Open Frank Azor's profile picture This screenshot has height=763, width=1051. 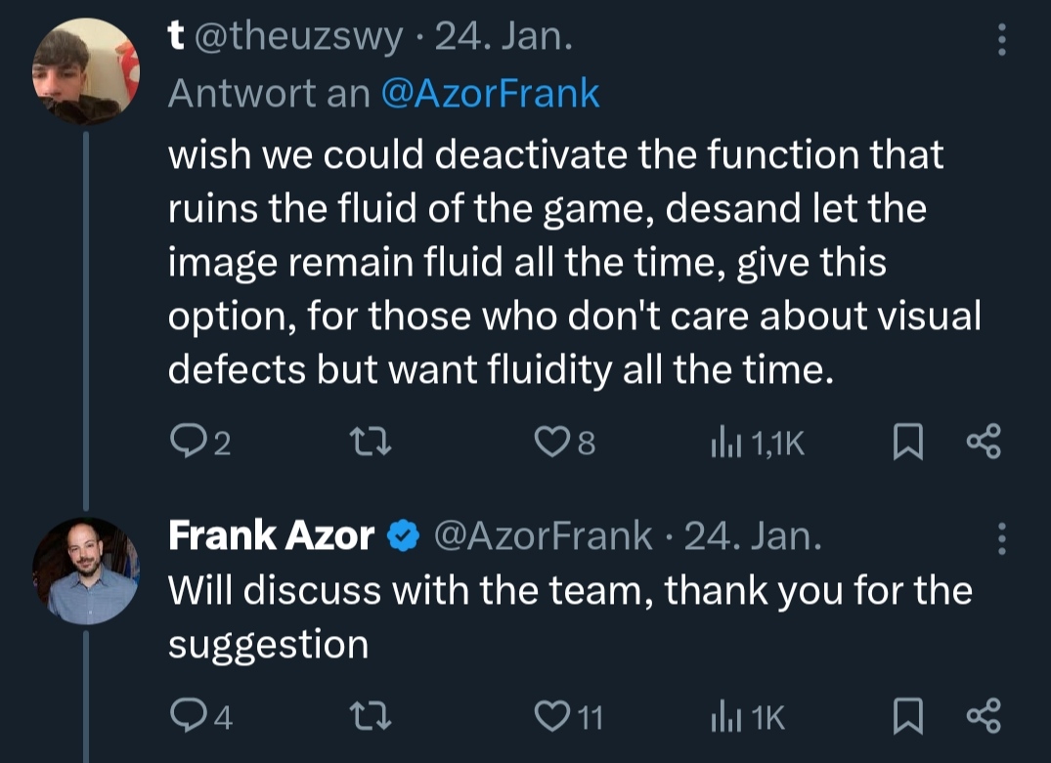click(86, 572)
